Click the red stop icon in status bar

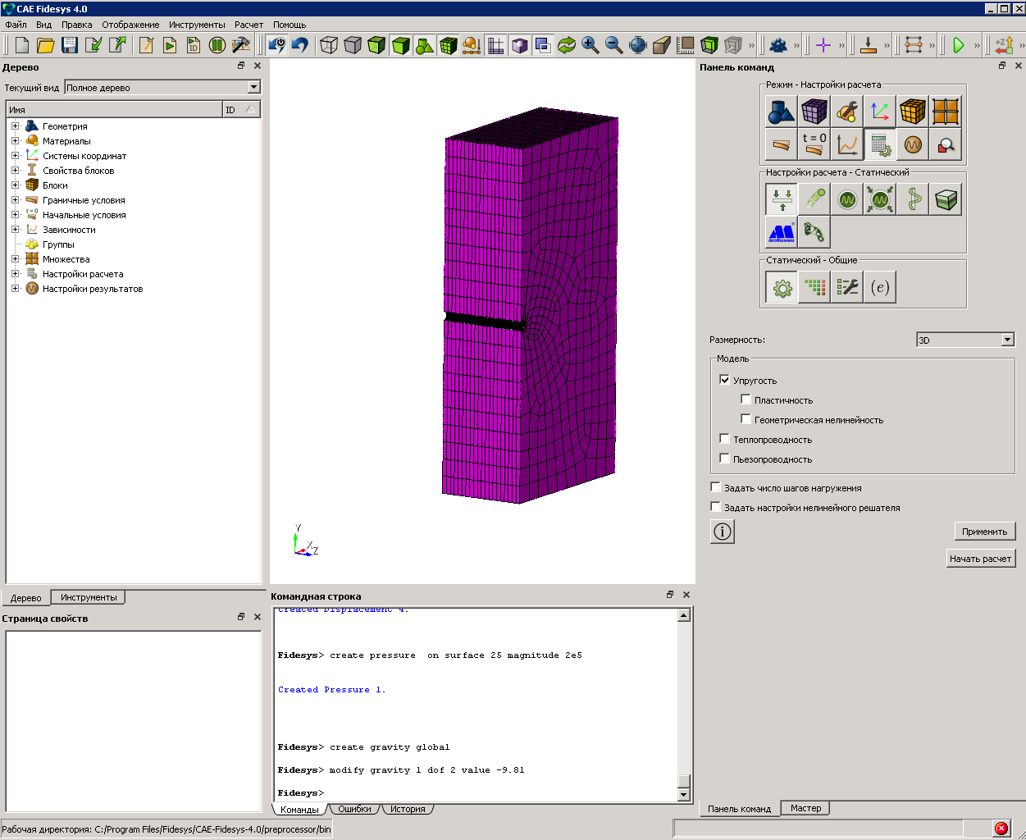coord(1001,829)
